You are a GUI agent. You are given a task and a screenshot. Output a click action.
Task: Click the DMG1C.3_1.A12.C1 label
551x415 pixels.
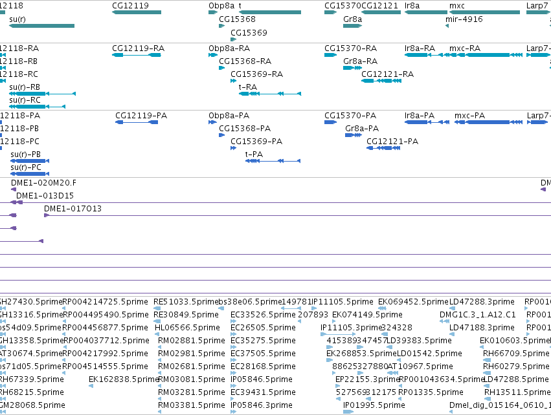(478, 315)
